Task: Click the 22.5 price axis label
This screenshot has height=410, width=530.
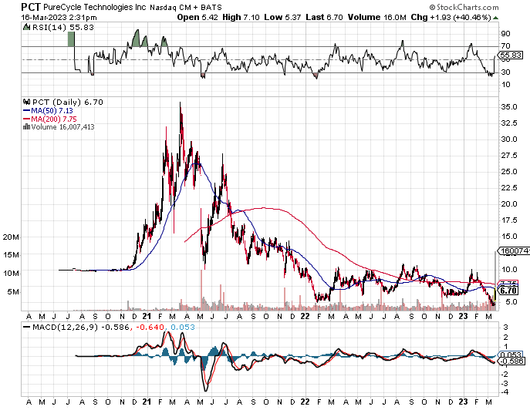Action: pos(509,188)
